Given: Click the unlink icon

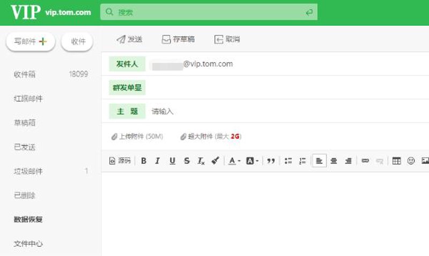Looking at the screenshot, I should (380, 160).
